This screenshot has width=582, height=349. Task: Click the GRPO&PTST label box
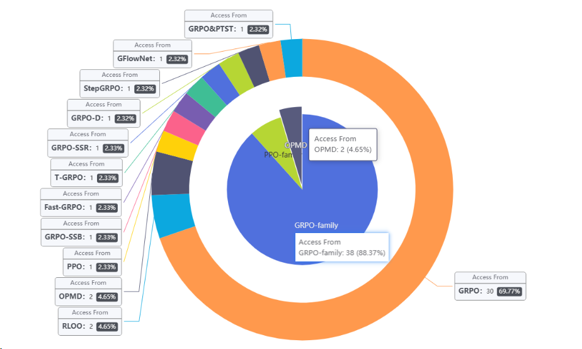[x=229, y=23]
